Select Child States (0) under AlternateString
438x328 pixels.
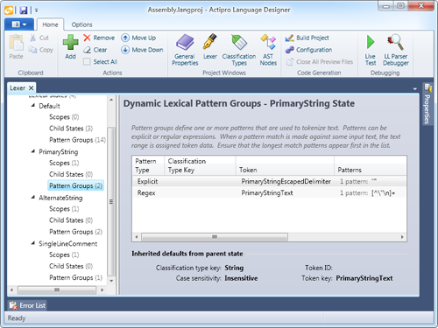pos(71,220)
